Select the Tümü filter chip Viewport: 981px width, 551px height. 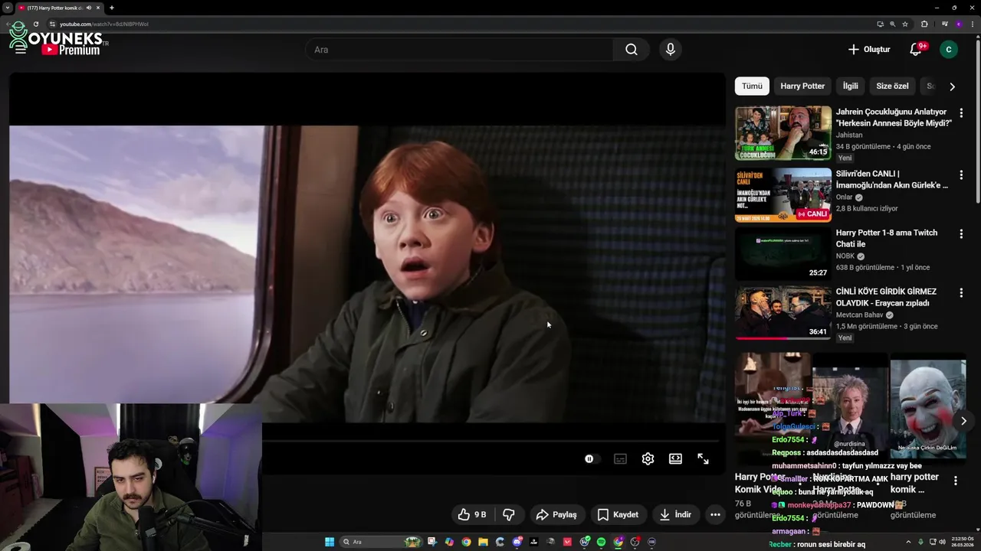[x=752, y=86]
